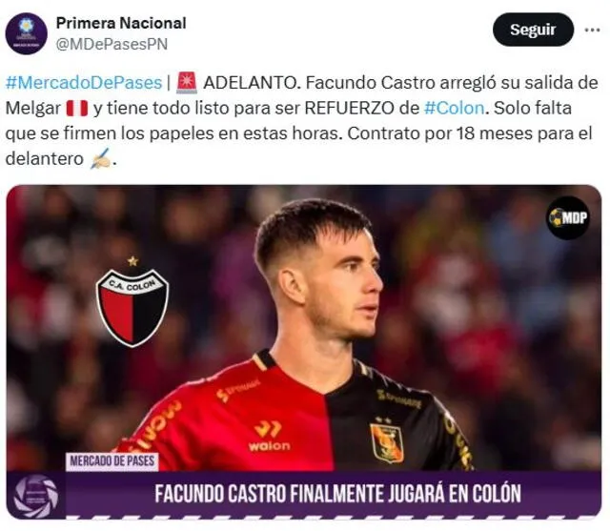Click the Peru flag emoji after Melgar
610x531 pixels.
77,108
